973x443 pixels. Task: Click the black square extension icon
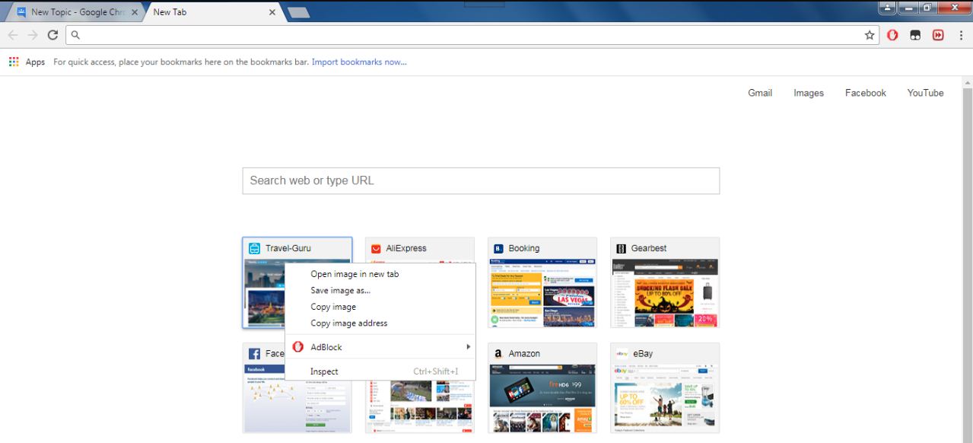916,35
